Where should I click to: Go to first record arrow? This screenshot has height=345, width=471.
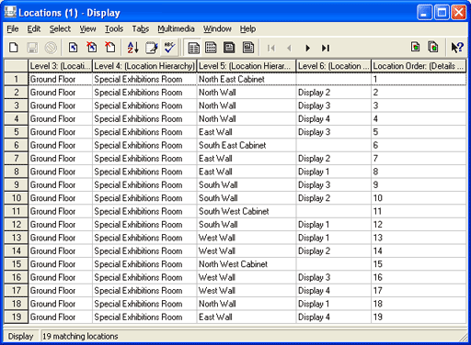(x=271, y=48)
